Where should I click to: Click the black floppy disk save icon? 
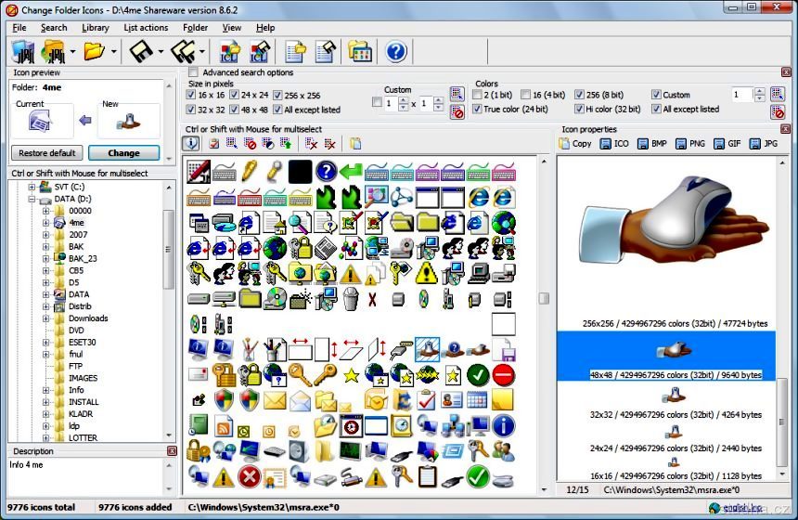(x=141, y=51)
